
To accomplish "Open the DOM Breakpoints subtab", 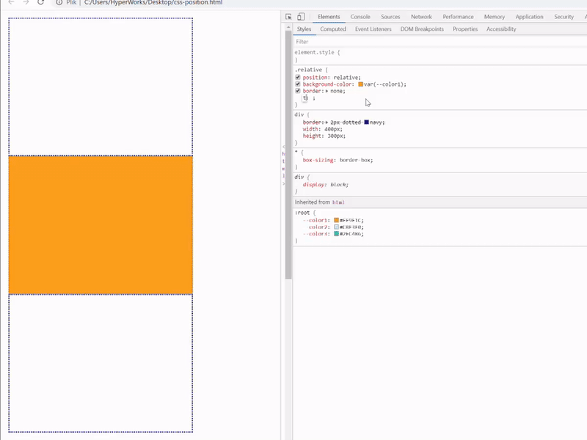I will point(422,29).
